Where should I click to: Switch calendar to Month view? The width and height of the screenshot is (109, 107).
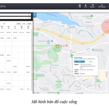point(29,24)
